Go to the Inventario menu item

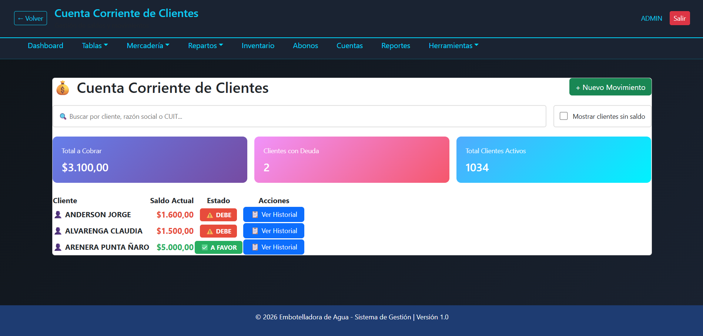point(258,46)
